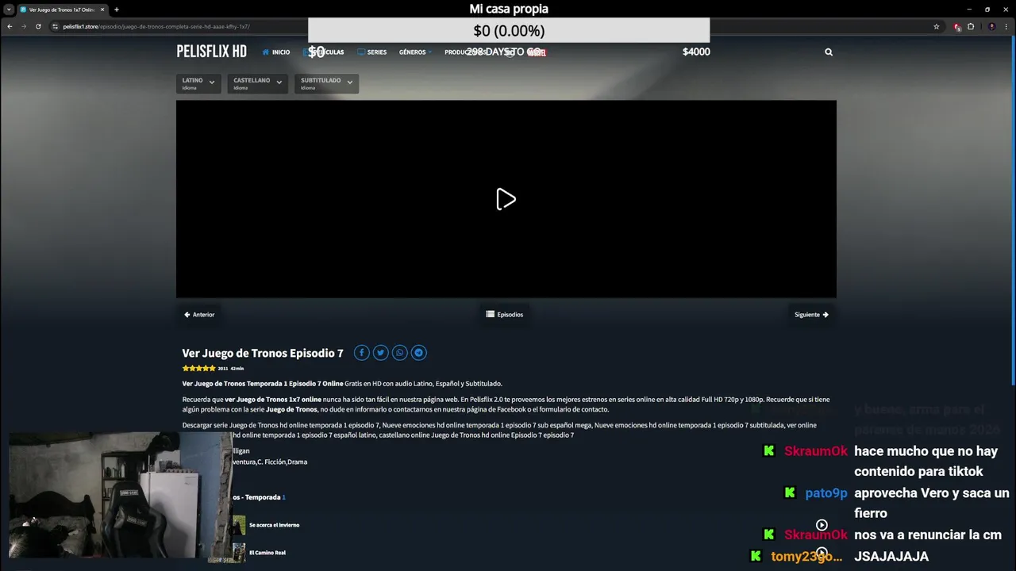
Task: Expand the Latino language dropdown
Action: pos(198,83)
